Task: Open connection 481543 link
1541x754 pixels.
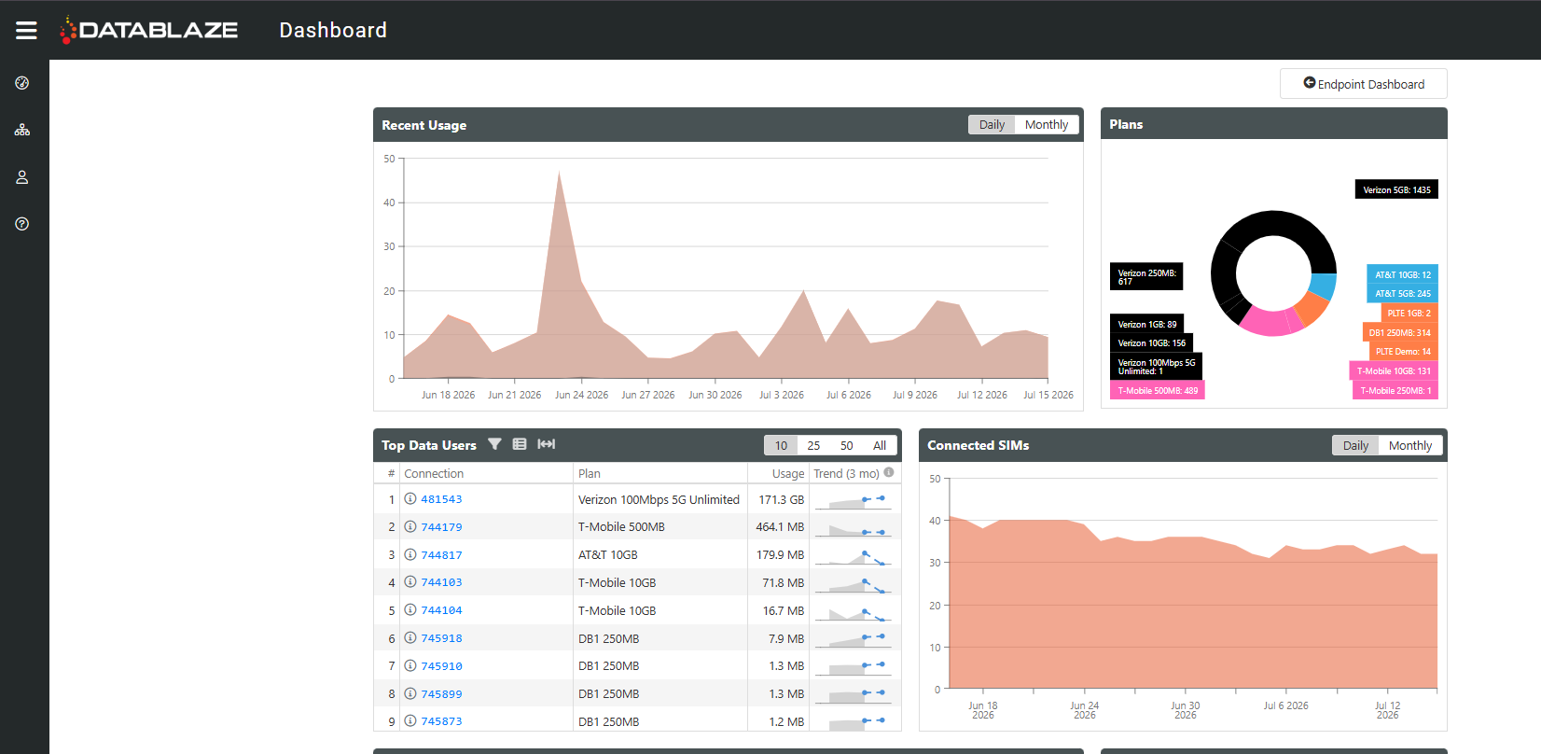Action: (x=441, y=499)
